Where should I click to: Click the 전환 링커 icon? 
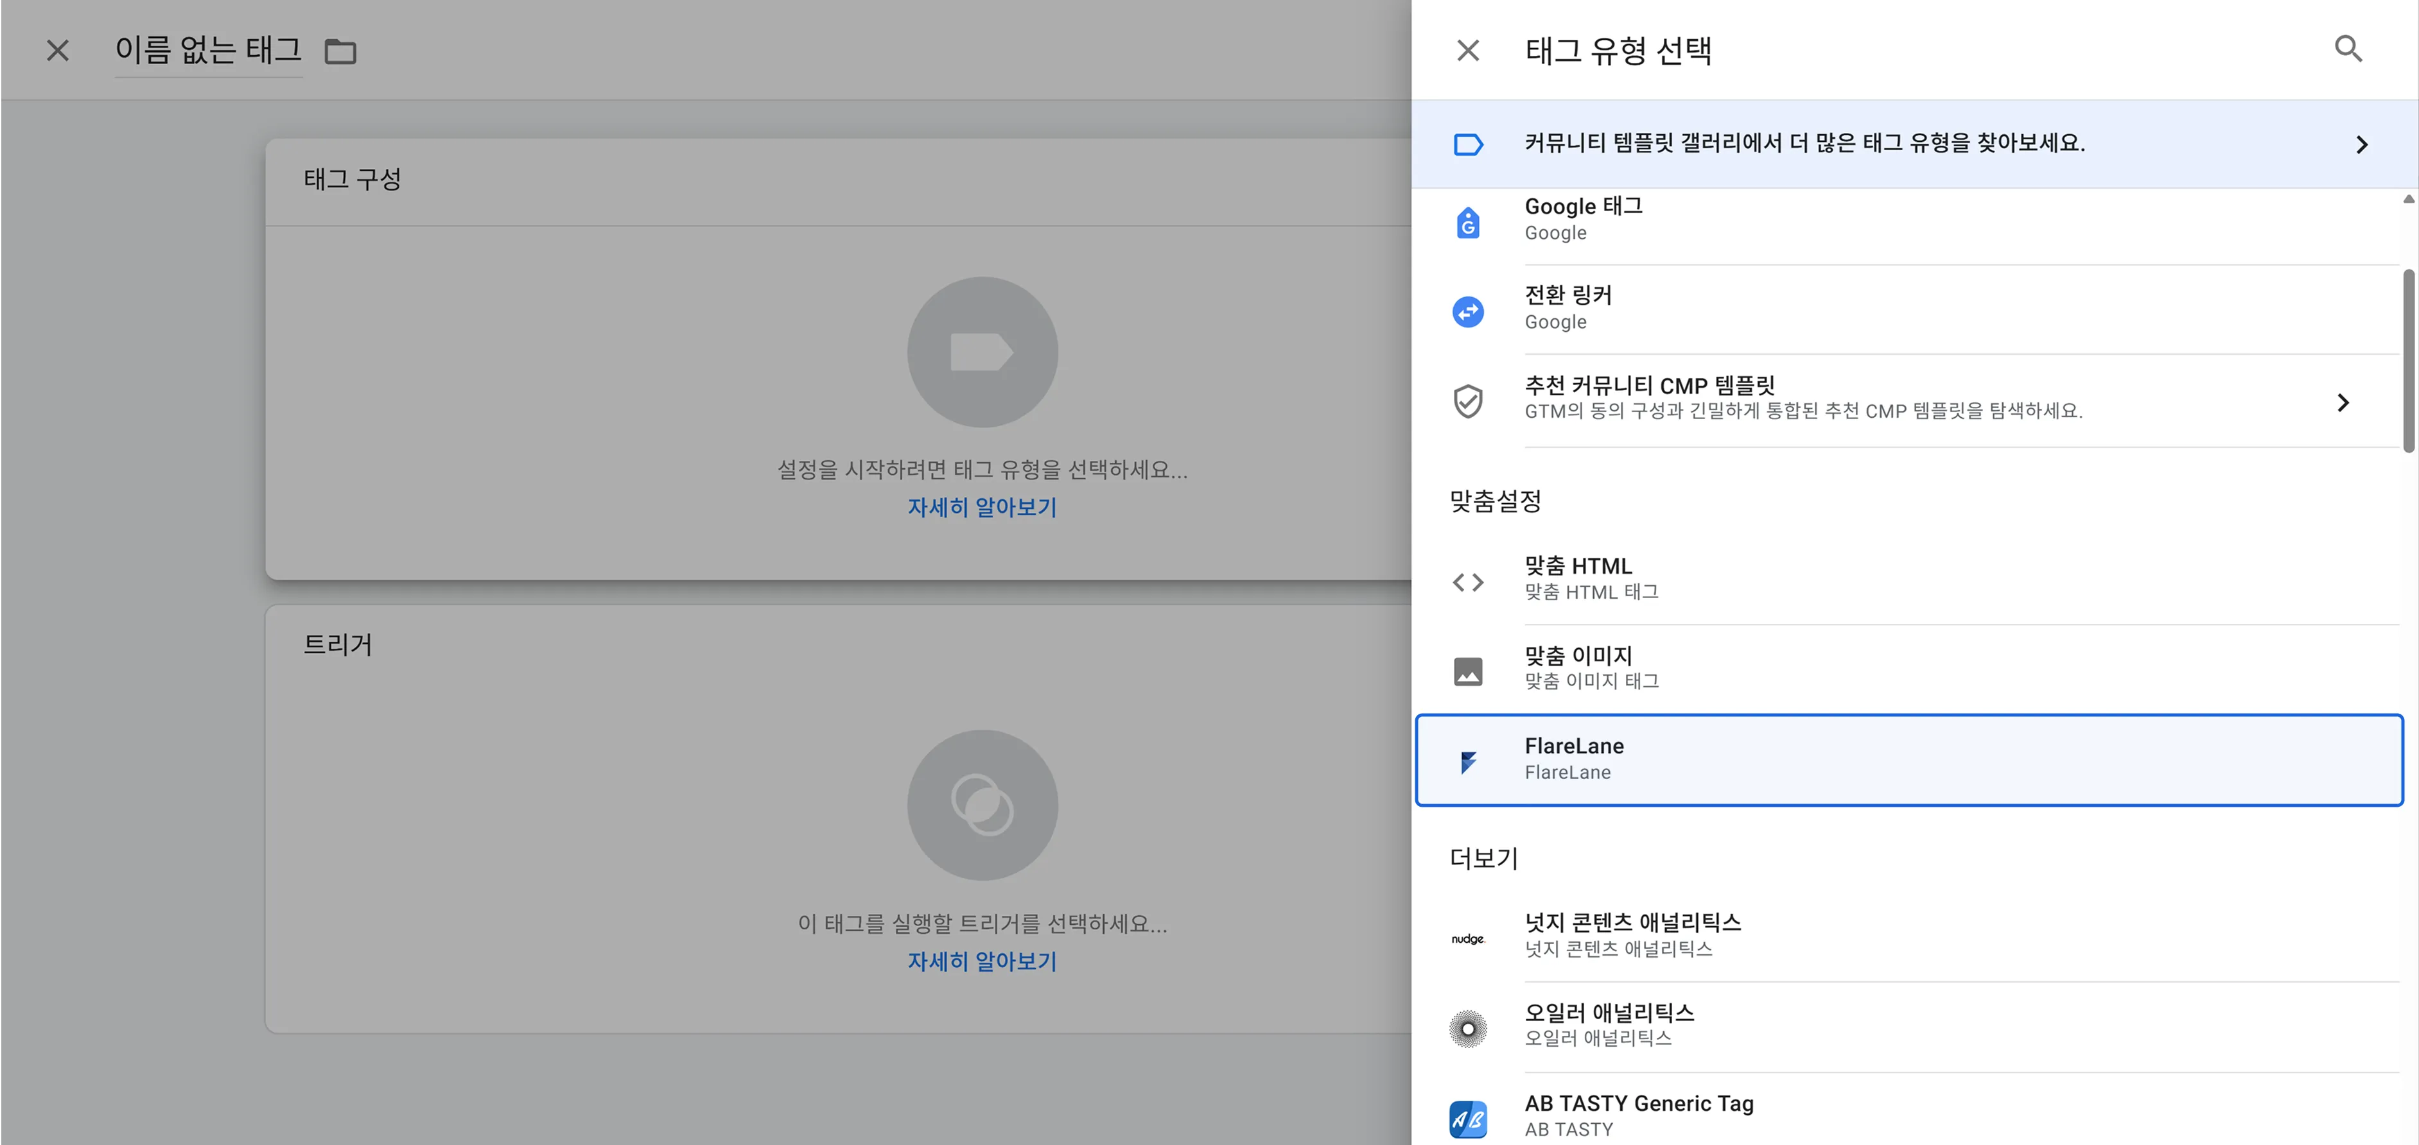coord(1468,311)
